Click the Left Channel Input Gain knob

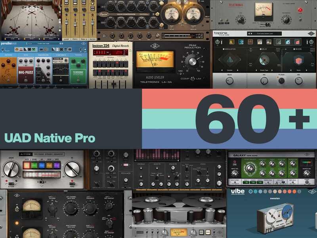(71, 209)
